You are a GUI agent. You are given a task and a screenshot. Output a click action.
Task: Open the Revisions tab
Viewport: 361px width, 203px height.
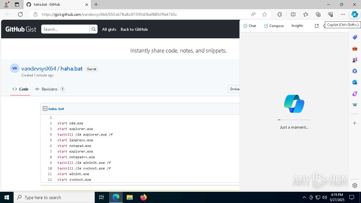(x=50, y=89)
